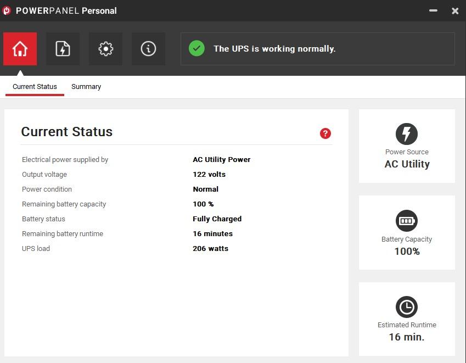Open the settings gear configuration page
Screen dimensions: 466x363
[x=105, y=49]
